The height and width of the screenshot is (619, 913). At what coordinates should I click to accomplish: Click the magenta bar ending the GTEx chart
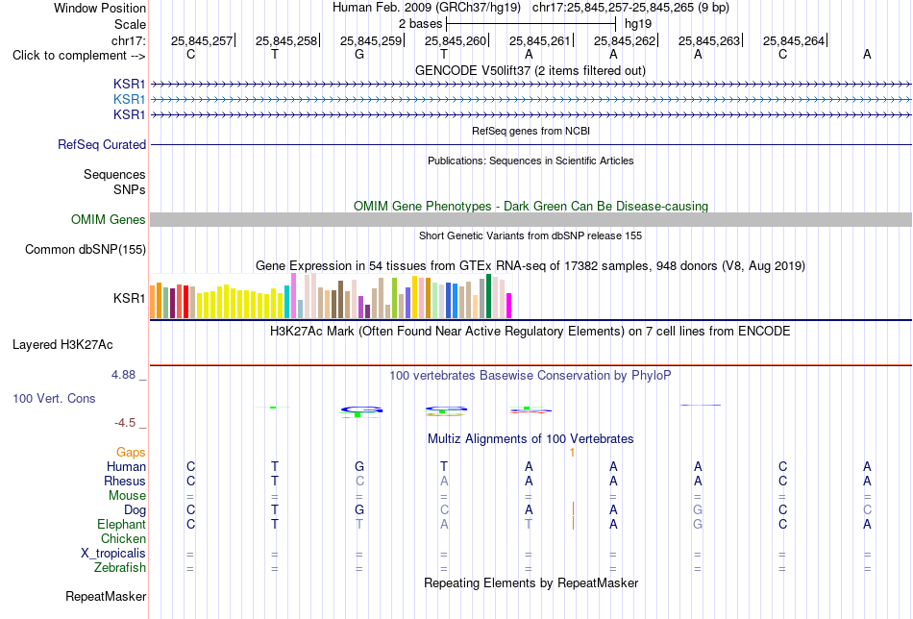point(509,306)
